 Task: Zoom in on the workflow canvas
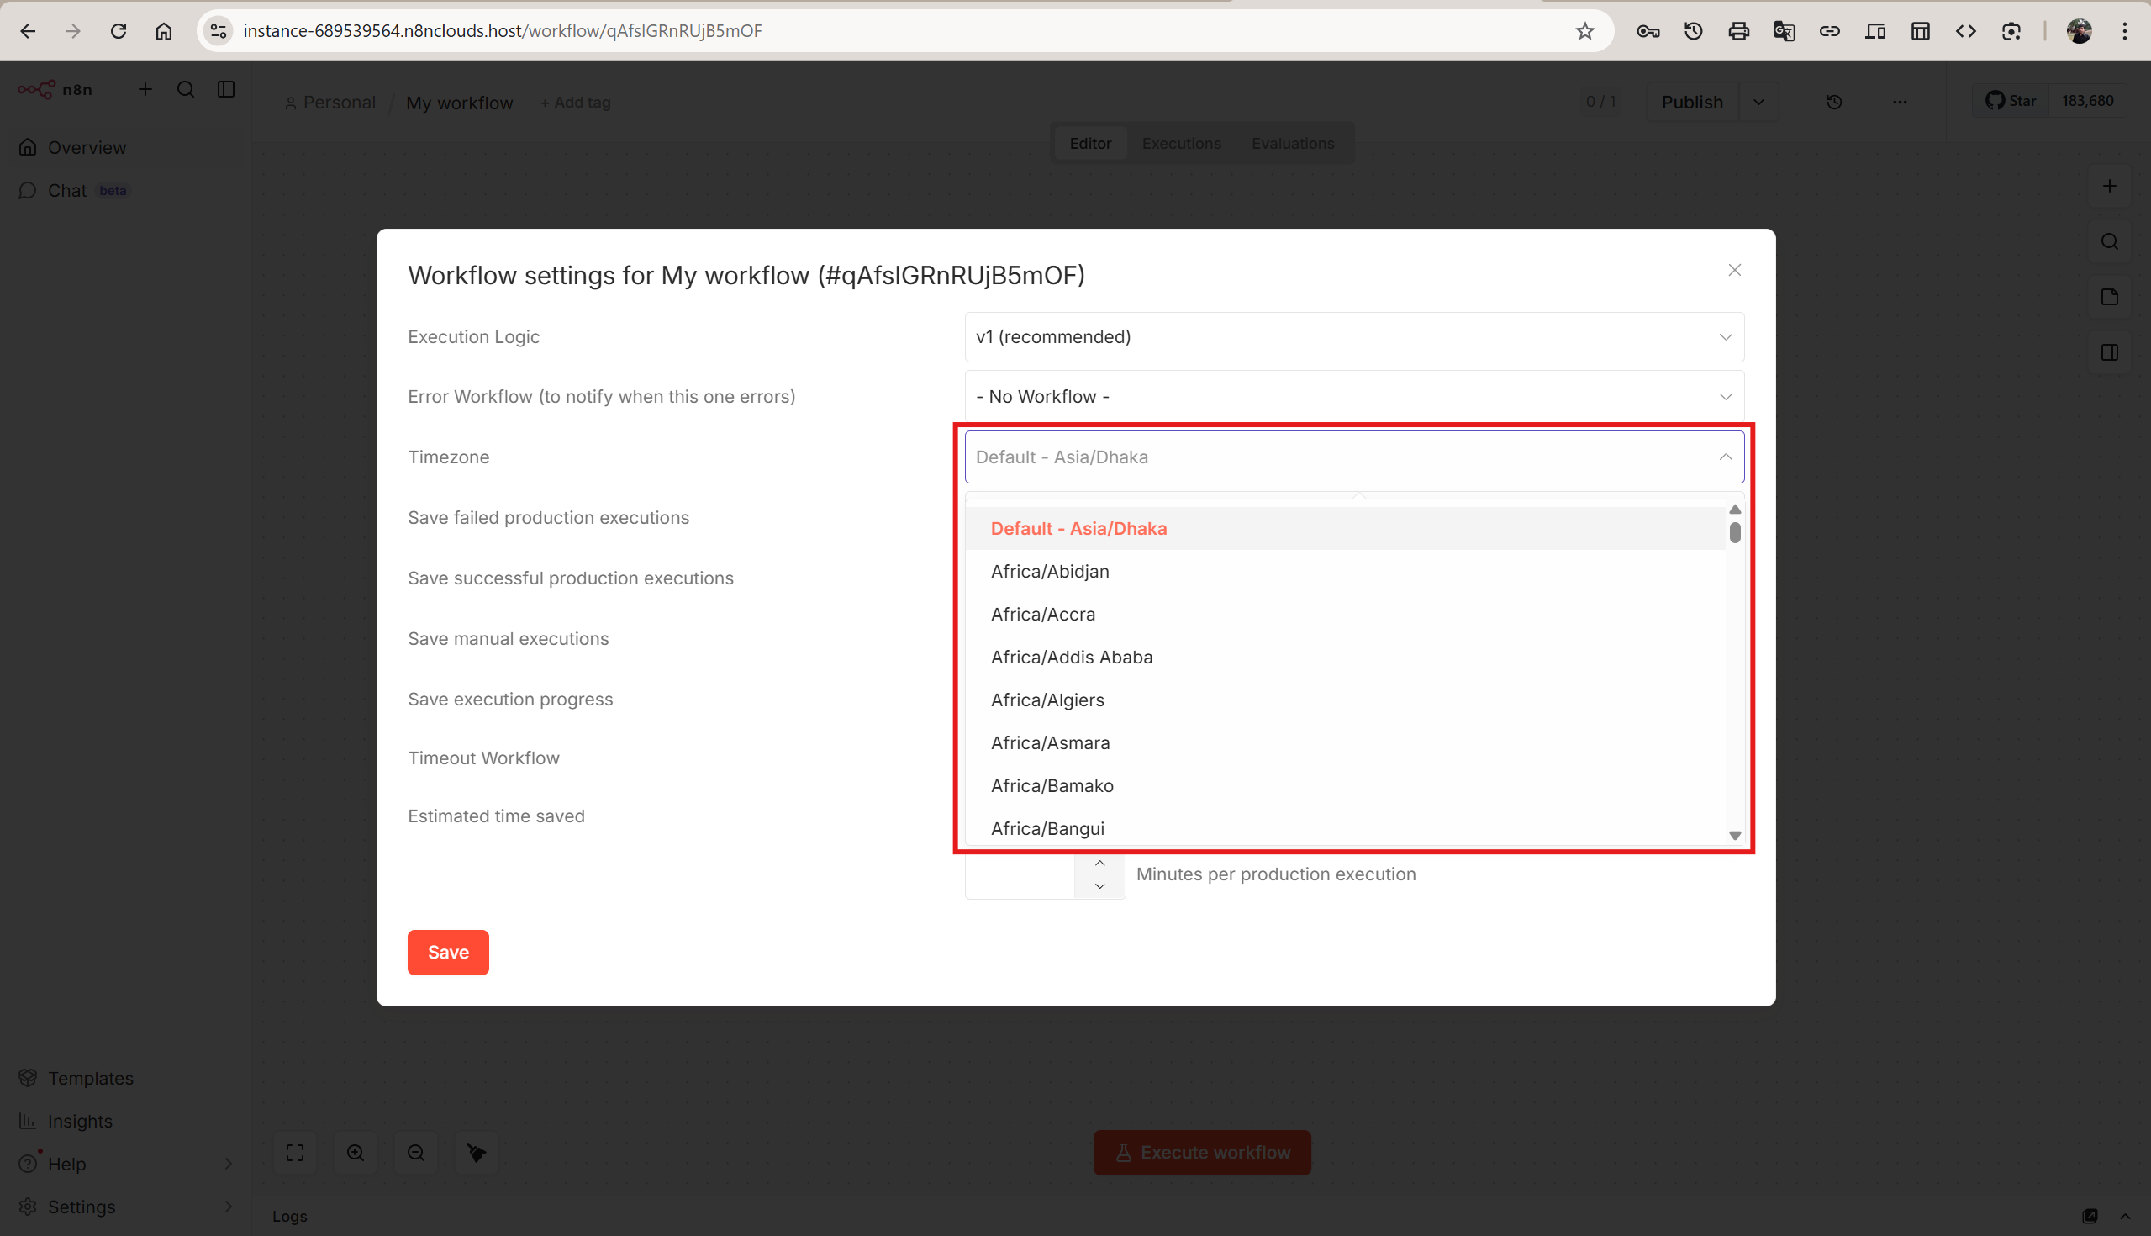point(356,1152)
